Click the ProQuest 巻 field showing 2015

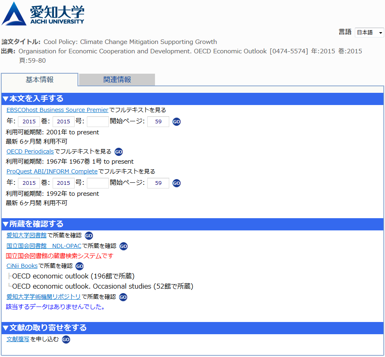point(63,183)
